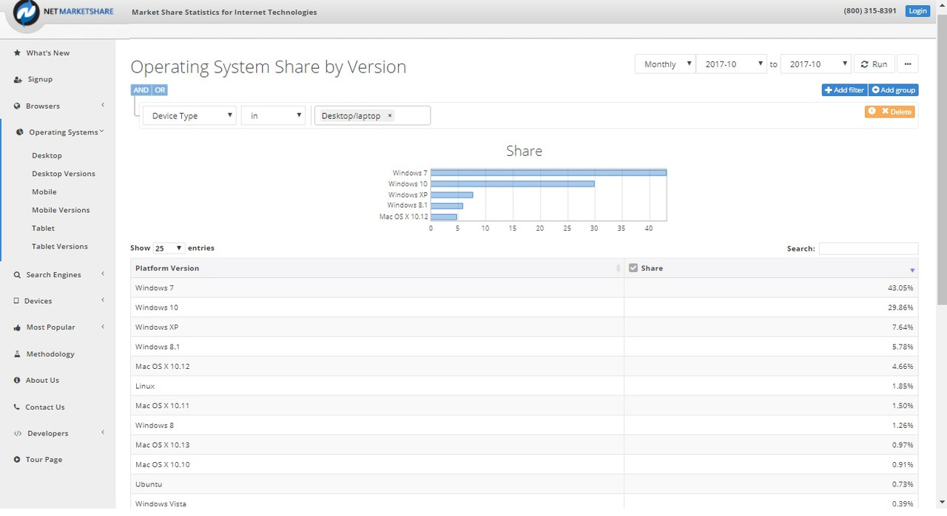Click the Windows 7 table row

point(525,288)
